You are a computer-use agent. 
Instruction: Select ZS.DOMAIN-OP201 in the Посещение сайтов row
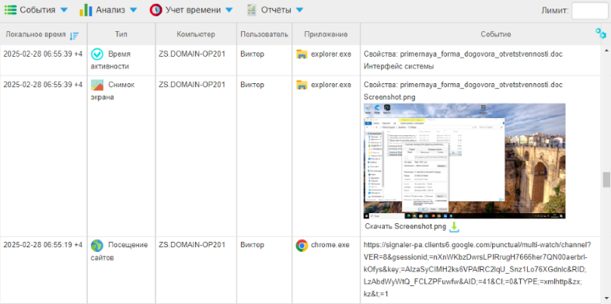coord(192,245)
